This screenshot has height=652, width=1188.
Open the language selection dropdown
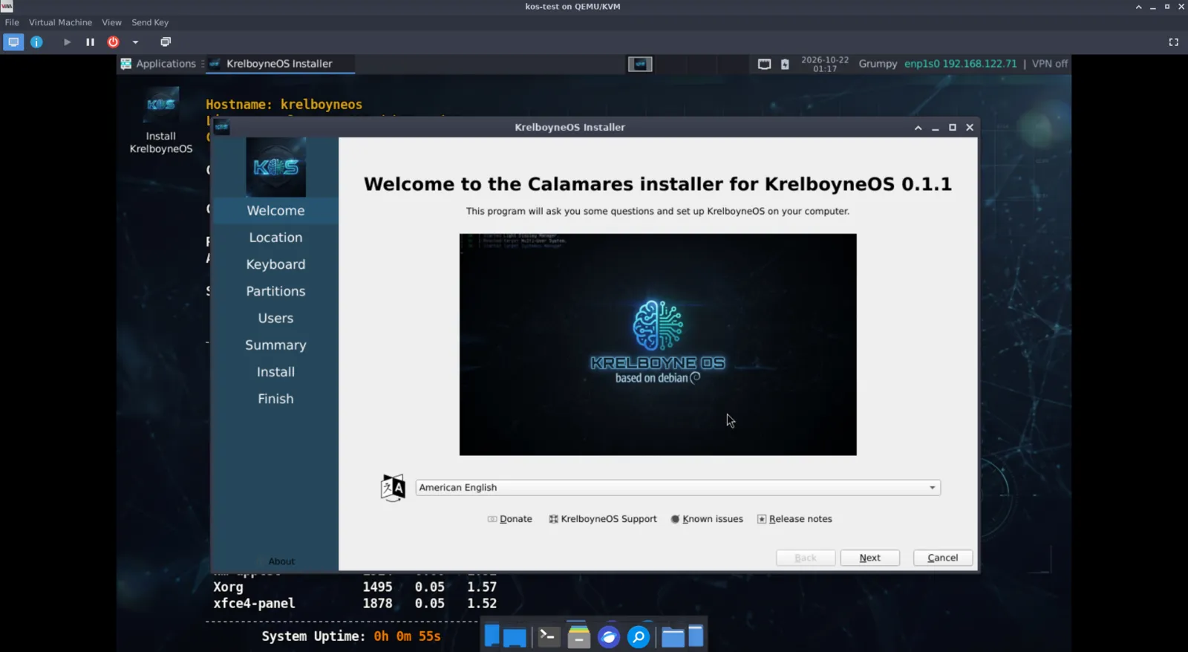point(678,488)
